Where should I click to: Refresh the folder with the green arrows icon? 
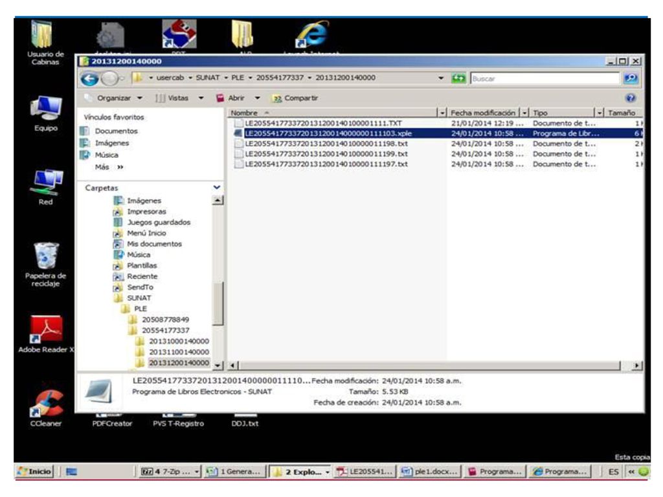click(x=458, y=78)
